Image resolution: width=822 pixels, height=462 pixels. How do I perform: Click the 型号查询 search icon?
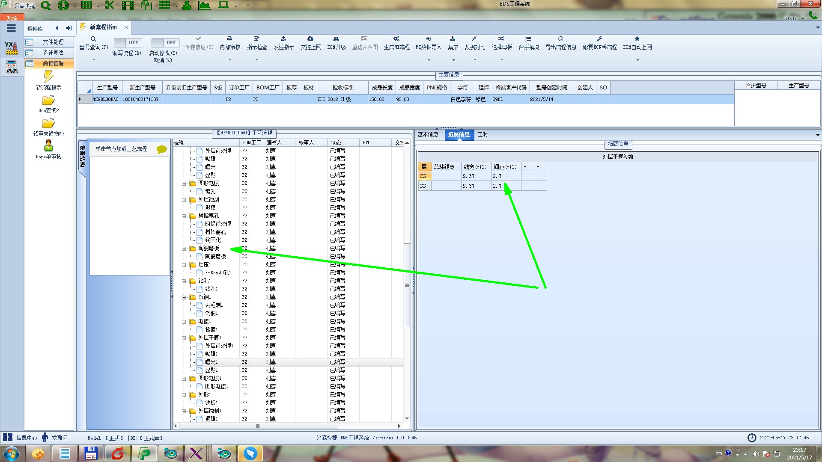tap(93, 39)
